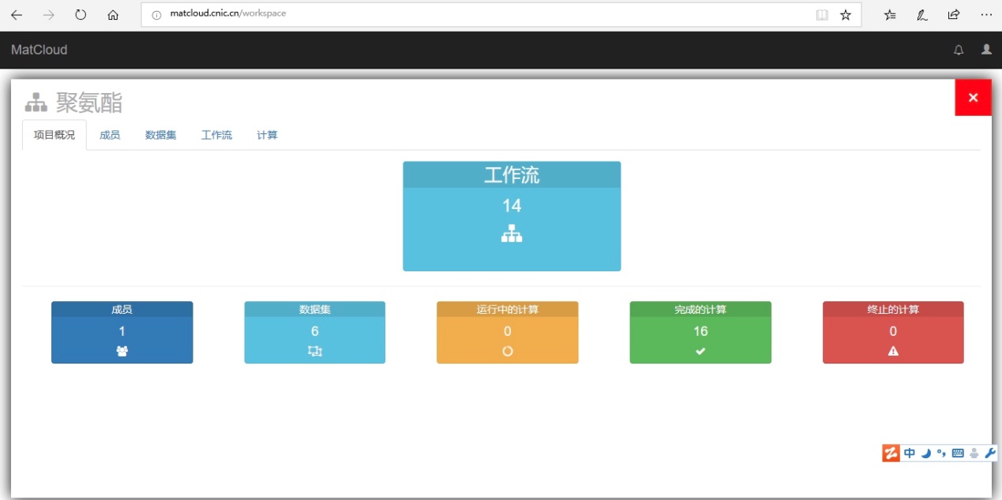Click the dataset count 6
The width and height of the screenshot is (1002, 500).
(x=315, y=331)
